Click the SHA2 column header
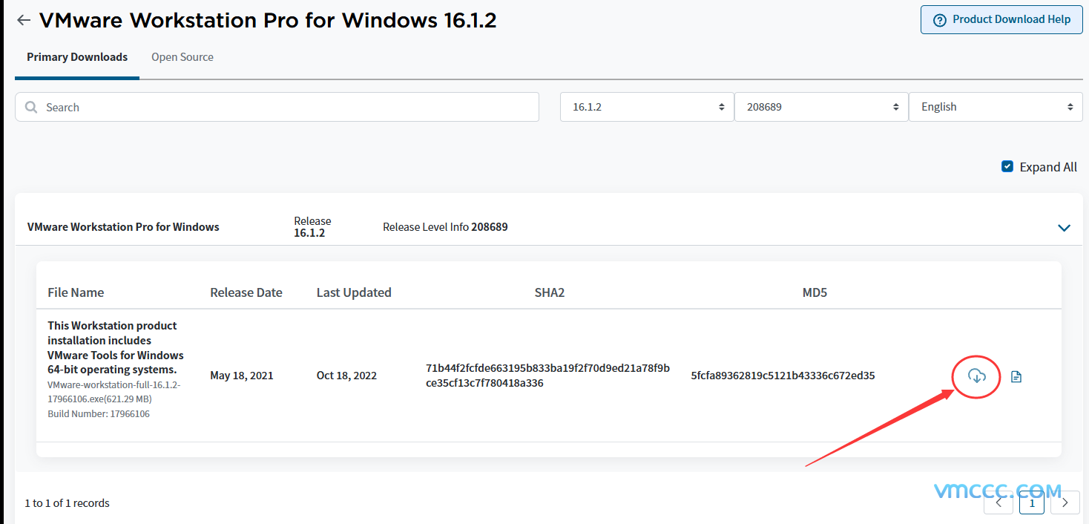The width and height of the screenshot is (1089, 524). (x=550, y=292)
